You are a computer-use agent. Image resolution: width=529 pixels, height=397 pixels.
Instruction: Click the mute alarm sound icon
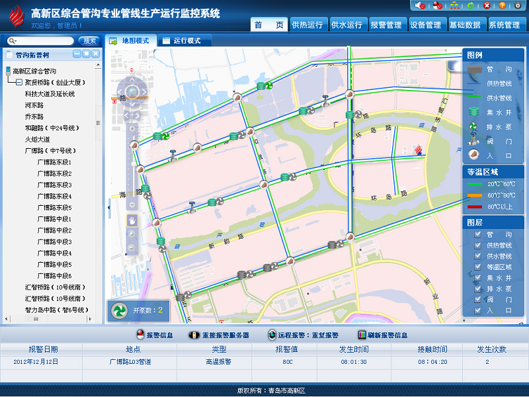click(x=421, y=5)
